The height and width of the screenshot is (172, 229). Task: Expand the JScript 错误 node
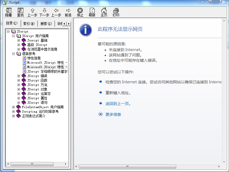(x=19, y=76)
